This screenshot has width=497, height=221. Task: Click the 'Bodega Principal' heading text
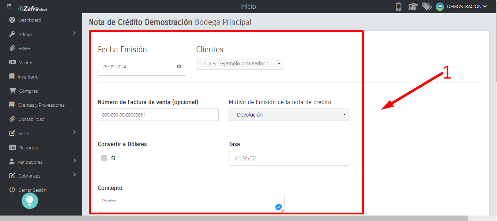tap(223, 22)
